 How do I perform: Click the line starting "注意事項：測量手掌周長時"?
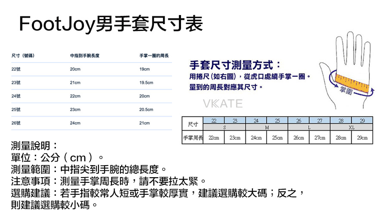pyautogui.click(x=108, y=181)
